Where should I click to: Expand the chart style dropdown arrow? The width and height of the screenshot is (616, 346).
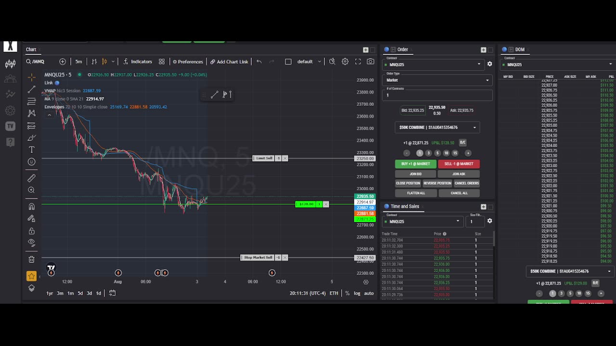pyautogui.click(x=113, y=62)
